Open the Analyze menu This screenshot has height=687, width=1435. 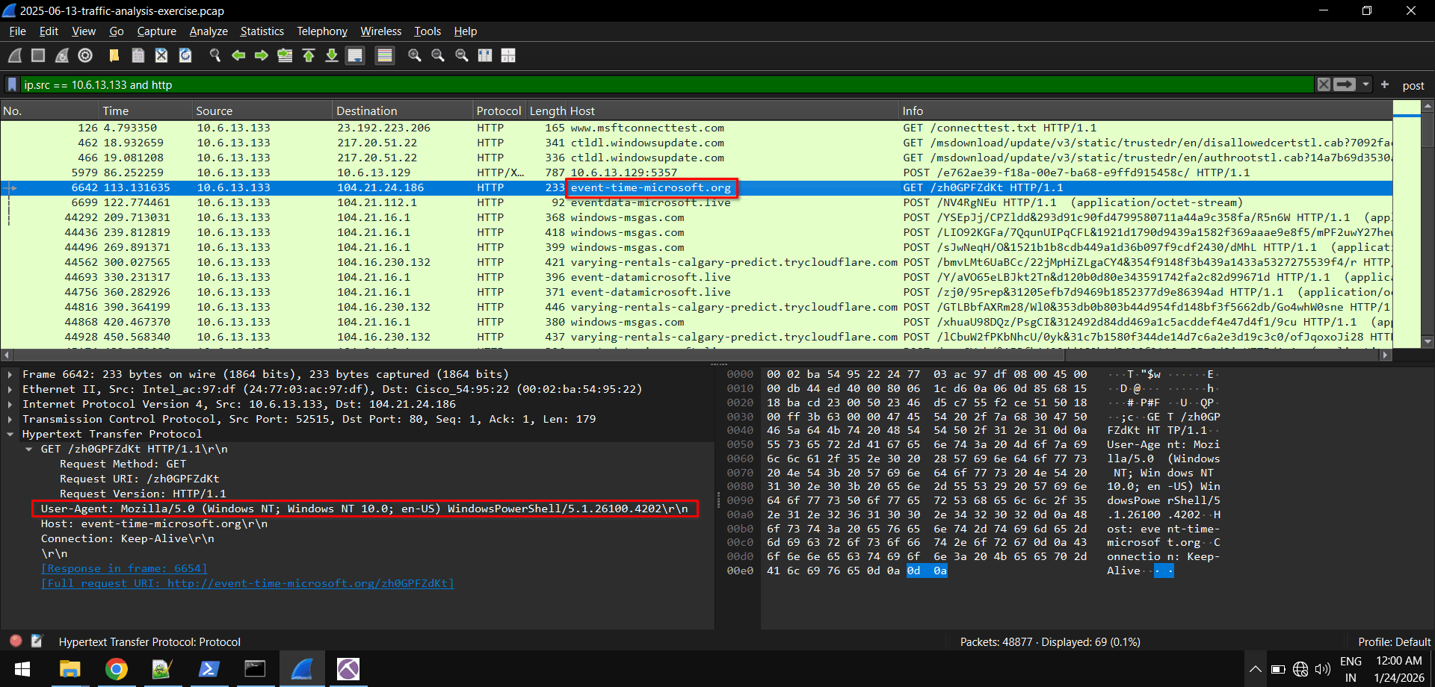pos(209,31)
